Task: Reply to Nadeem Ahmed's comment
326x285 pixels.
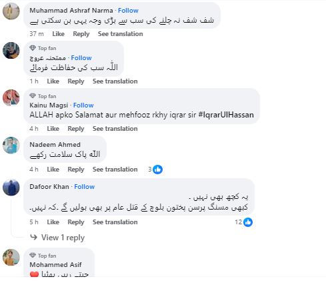Action: pyautogui.click(x=76, y=170)
